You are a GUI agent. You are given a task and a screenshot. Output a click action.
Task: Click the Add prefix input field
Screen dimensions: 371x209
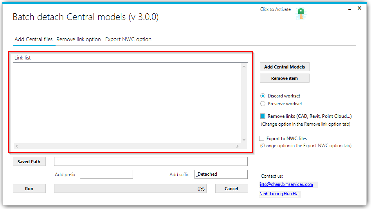point(106,175)
